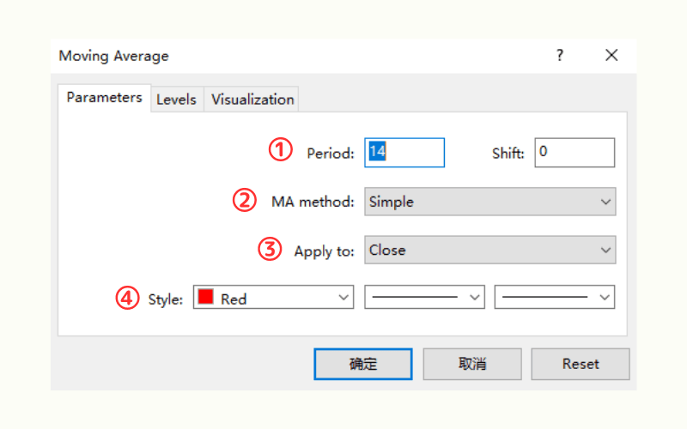687x429 pixels.
Task: Click the circled number 1 marker
Action: [x=281, y=151]
